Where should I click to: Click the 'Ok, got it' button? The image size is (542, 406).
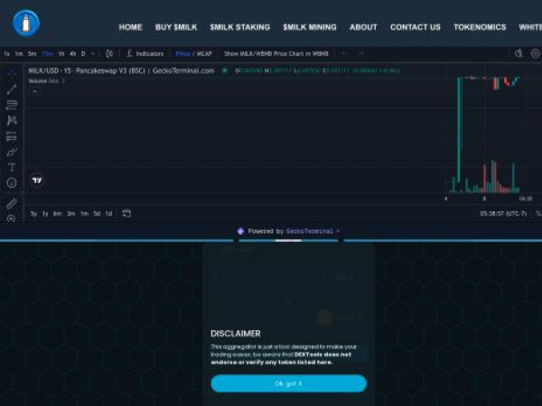coord(288,383)
